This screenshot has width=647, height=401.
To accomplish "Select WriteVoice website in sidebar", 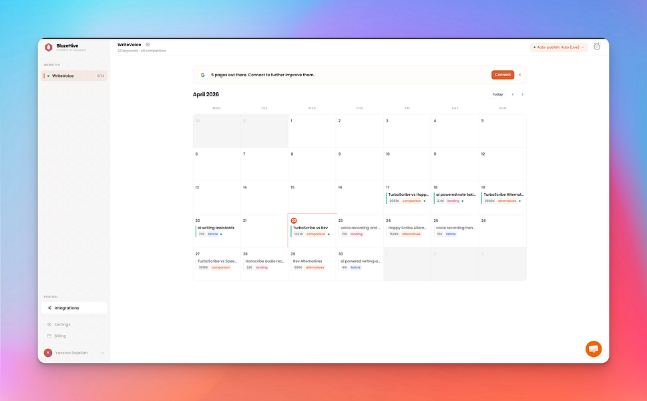I will tap(74, 76).
